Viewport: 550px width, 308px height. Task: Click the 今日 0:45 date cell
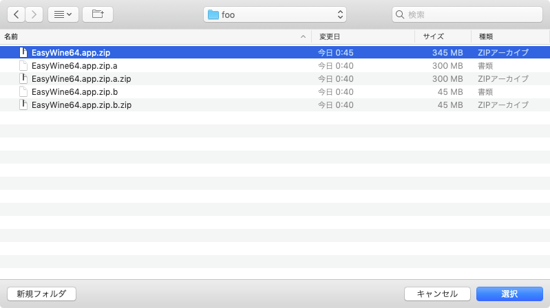336,52
